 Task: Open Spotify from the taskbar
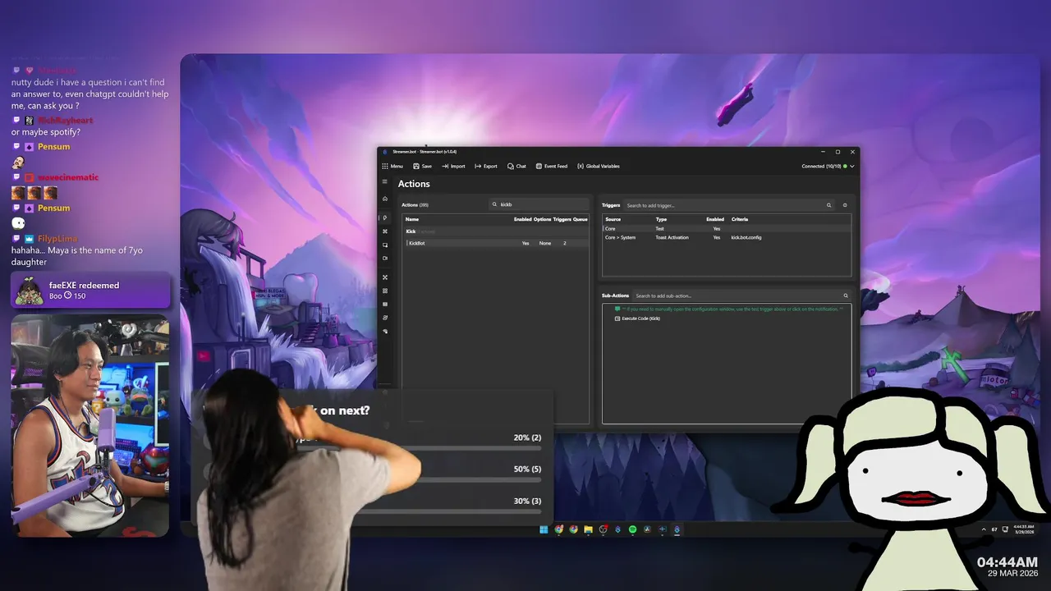pos(632,529)
